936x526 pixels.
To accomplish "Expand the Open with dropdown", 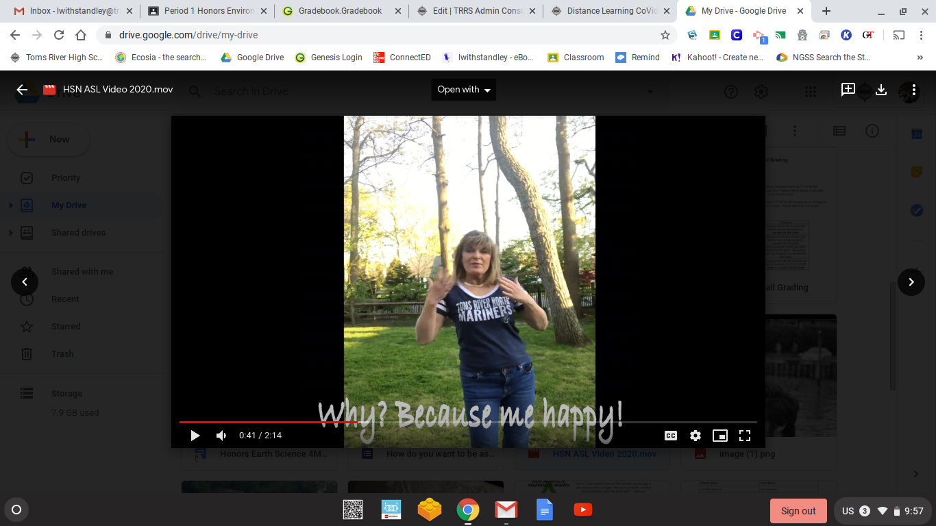I will pyautogui.click(x=464, y=90).
